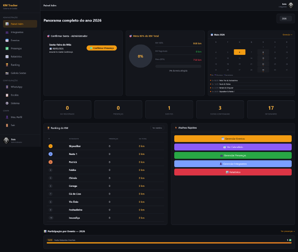Click the target icon beside Meta 80%
The image size is (298, 252).
point(130,36)
